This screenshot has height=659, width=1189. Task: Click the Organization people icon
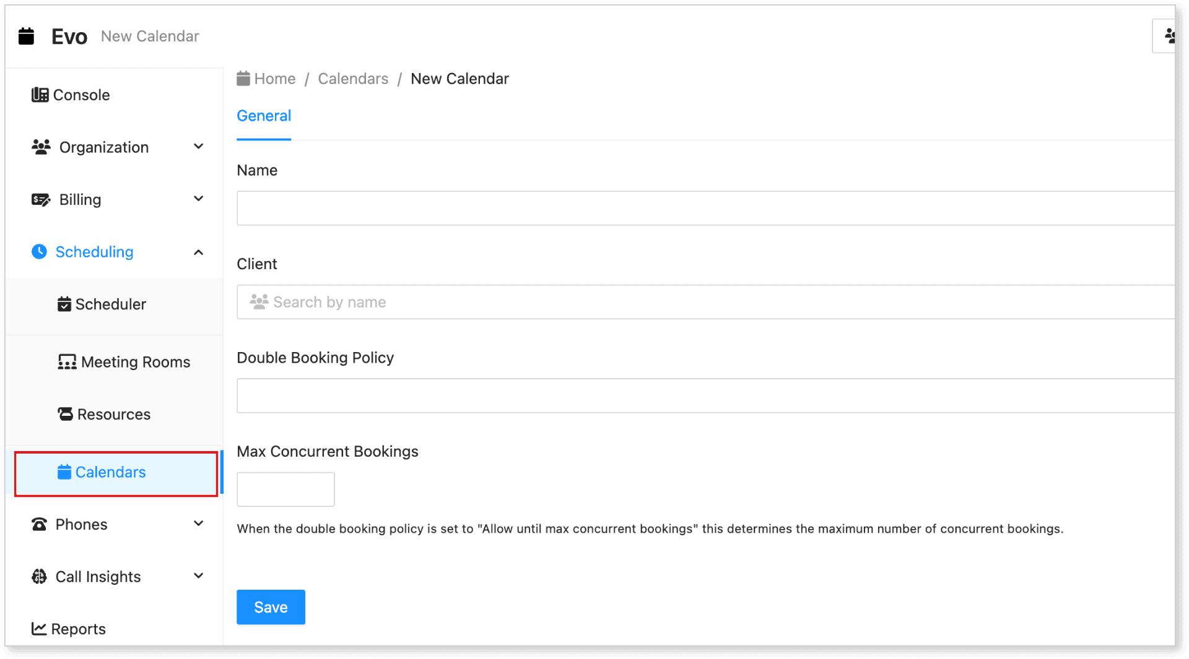41,147
